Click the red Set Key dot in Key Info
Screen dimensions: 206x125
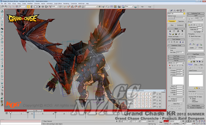(170, 65)
